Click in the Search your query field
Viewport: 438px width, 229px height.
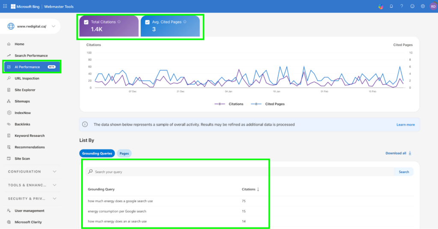coord(240,172)
